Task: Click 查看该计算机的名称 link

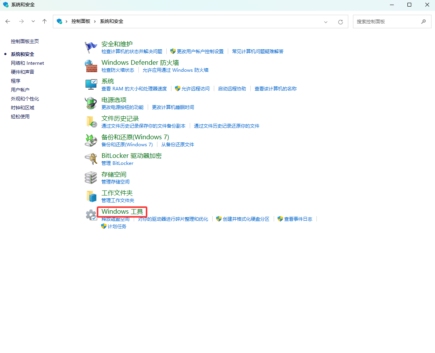Action: tap(276, 88)
